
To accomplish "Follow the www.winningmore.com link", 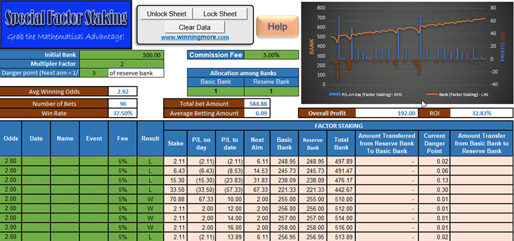I will pos(195,37).
